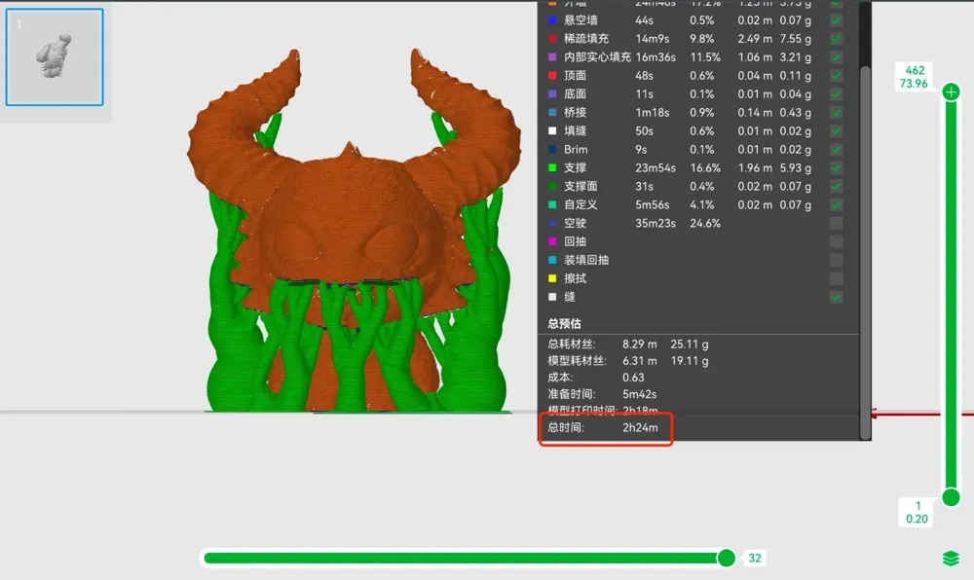
Task: Click the white swatch for 缝
Action: (x=552, y=297)
